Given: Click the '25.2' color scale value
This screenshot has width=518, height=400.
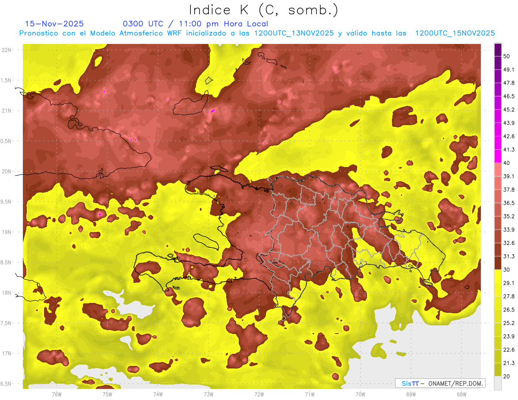Looking at the screenshot, I should (509, 323).
